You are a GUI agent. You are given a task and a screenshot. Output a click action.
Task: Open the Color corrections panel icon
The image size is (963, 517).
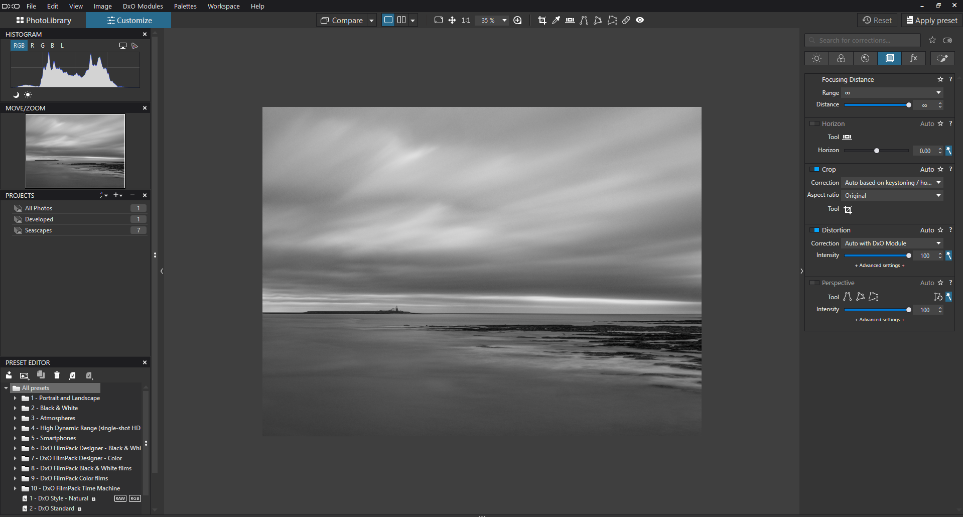click(841, 58)
